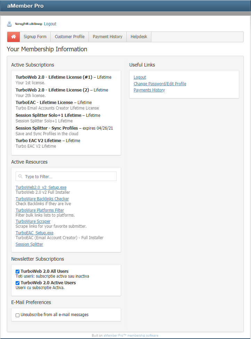
Task: Click Session Splitter Solo+1 Lifetime subscription title
Action: [x=49, y=115]
